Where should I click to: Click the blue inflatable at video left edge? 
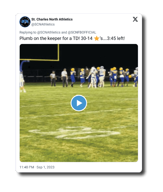(x=24, y=66)
